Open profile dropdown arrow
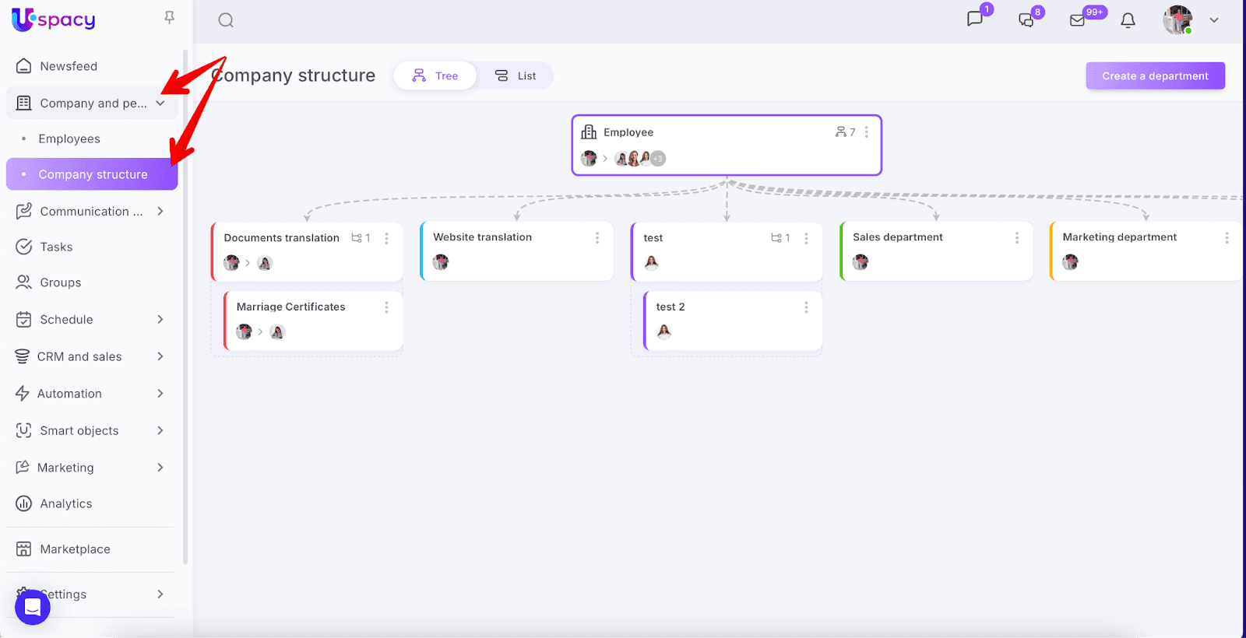Screen dimensions: 1246x638 point(1214,20)
